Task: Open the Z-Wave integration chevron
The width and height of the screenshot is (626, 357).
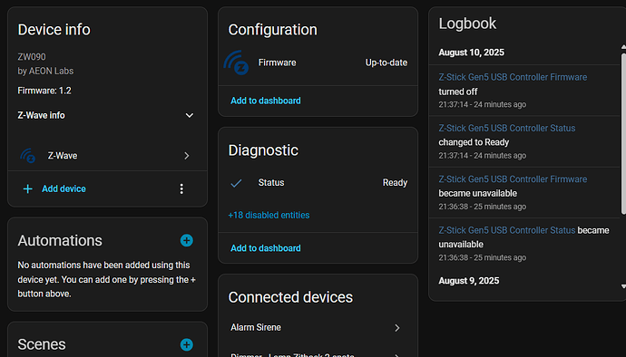Action: pyautogui.click(x=187, y=156)
